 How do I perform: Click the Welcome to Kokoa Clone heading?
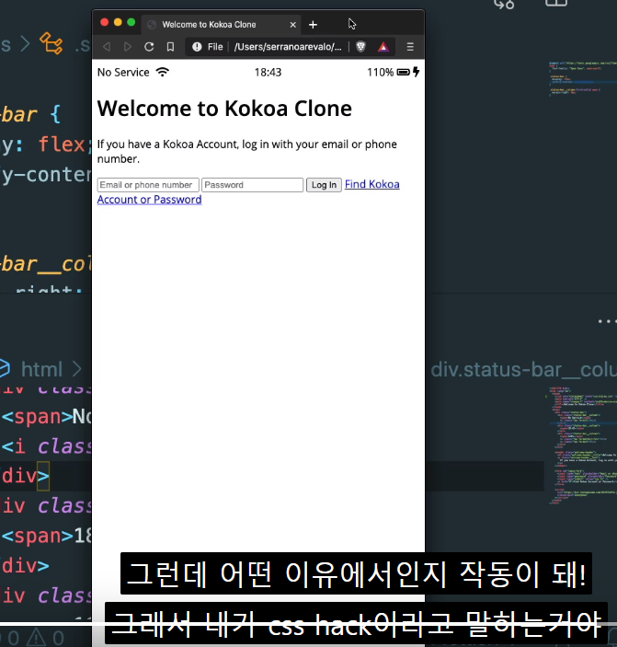pyautogui.click(x=224, y=109)
